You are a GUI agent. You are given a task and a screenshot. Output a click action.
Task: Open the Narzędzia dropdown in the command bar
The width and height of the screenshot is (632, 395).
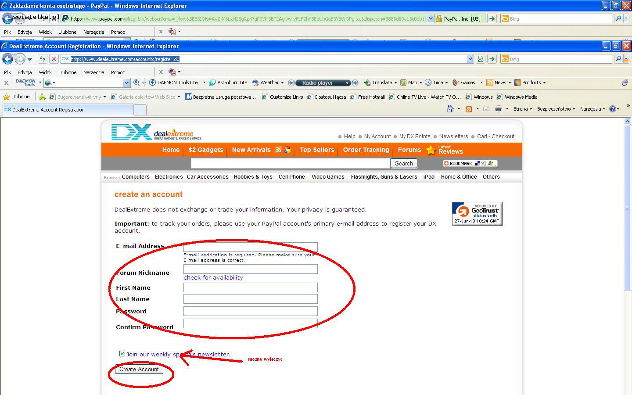point(592,109)
